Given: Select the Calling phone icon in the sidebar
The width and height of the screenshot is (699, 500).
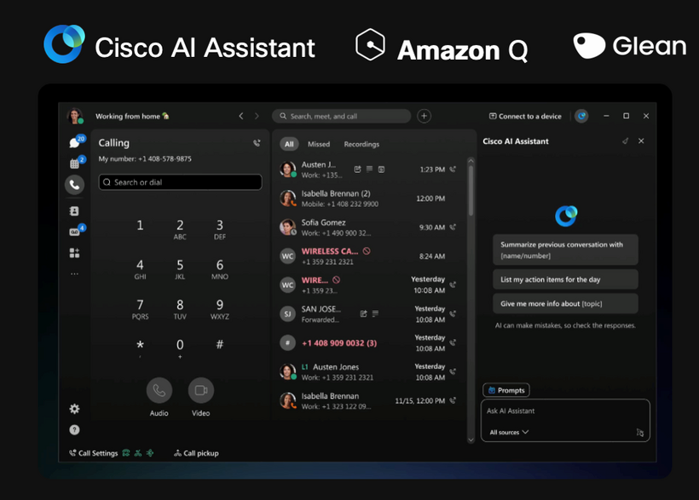Looking at the screenshot, I should (x=74, y=185).
